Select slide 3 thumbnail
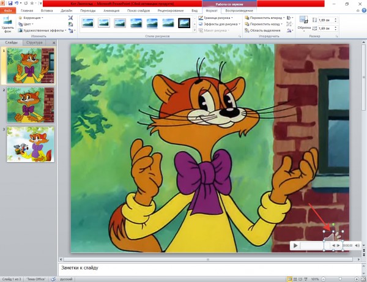 tap(30, 144)
